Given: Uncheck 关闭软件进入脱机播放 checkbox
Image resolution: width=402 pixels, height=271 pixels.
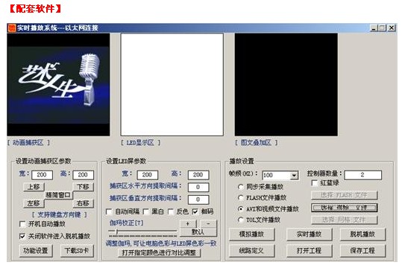Looking at the screenshot, I should click(22, 236).
